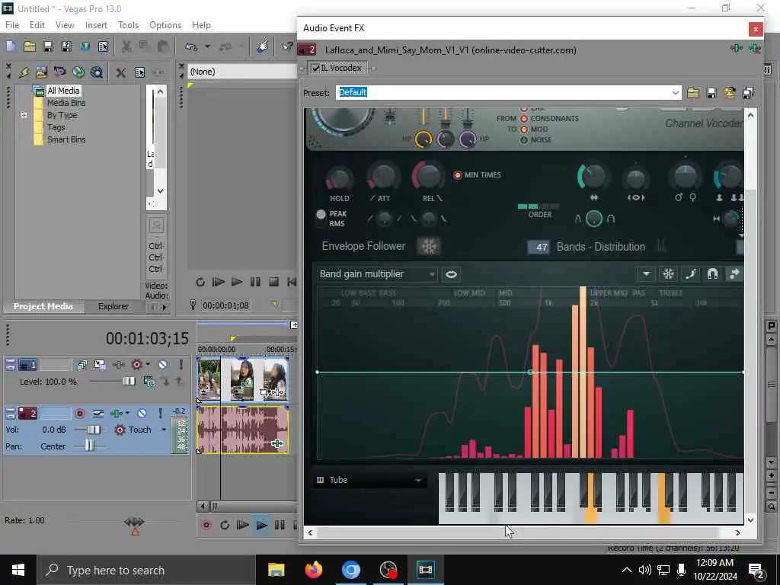Switch to the Explorer tab

(113, 306)
